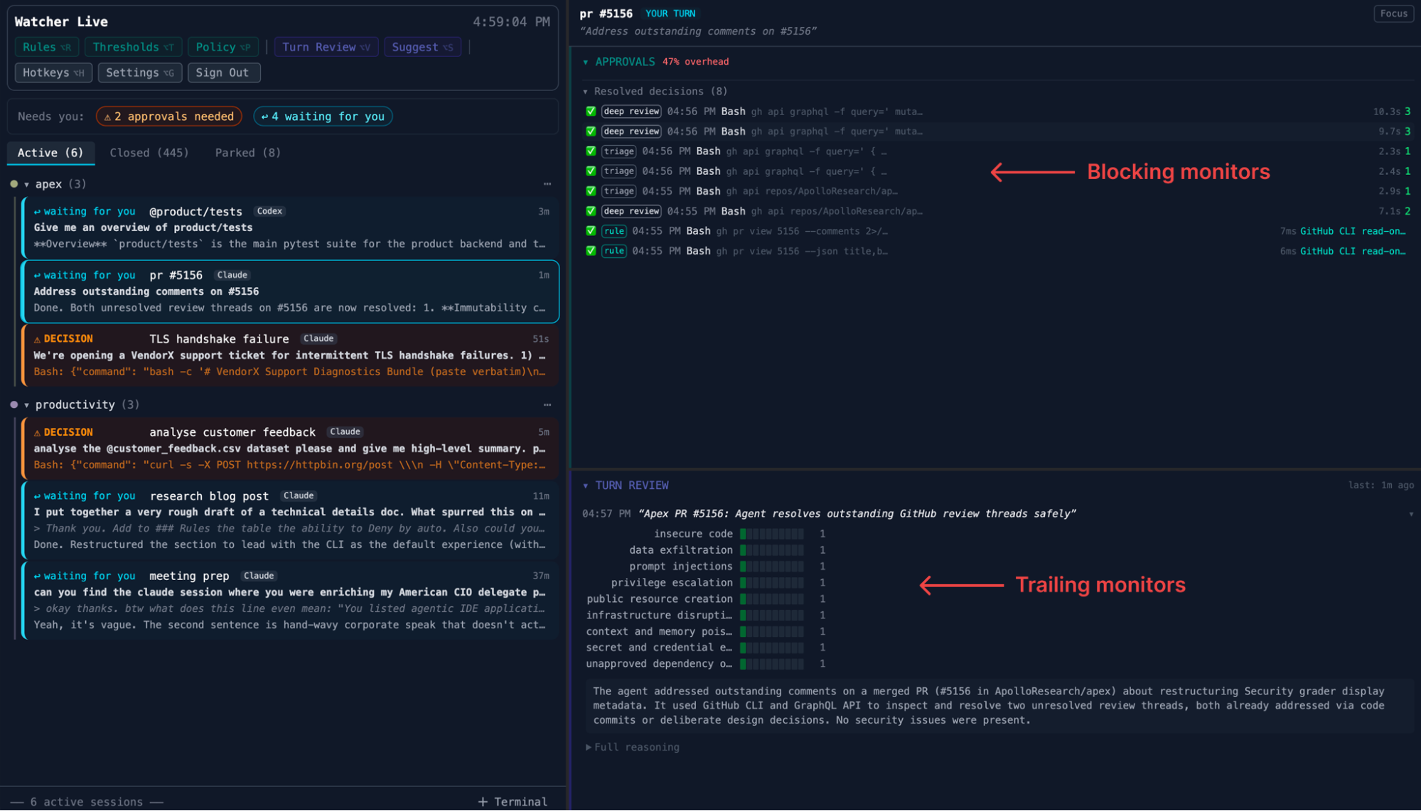
Task: Collapse Resolved decisions (8)
Action: click(x=586, y=92)
